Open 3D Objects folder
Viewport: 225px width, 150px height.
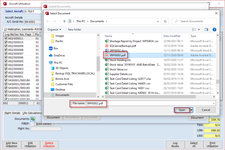point(60,68)
